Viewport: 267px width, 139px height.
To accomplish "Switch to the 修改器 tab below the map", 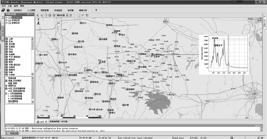I will coord(64,121).
